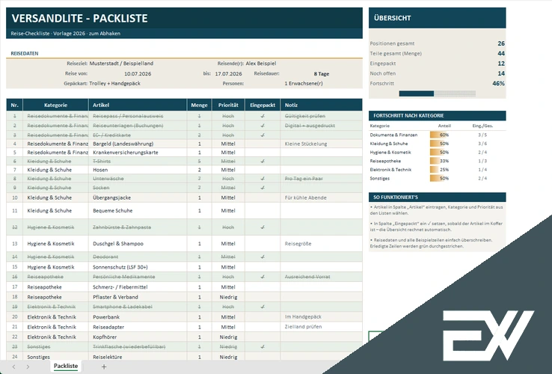This screenshot has height=374, width=552.
Task: Select the Eingepackt column header
Action: (263, 105)
